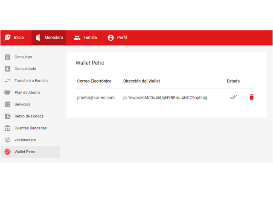Click the Consolidado bar chart icon
Viewport: 273px width, 205px height.
(x=8, y=69)
